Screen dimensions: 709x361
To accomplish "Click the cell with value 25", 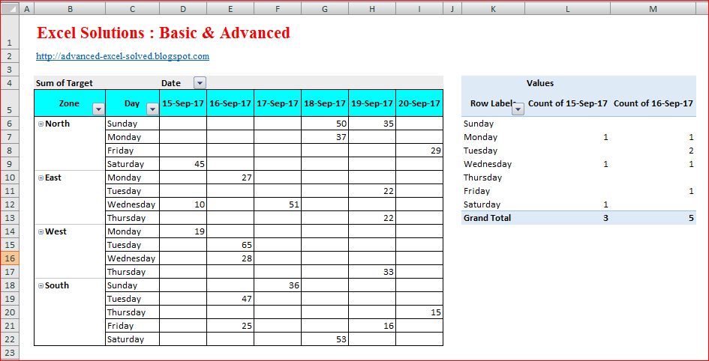I will point(230,326).
